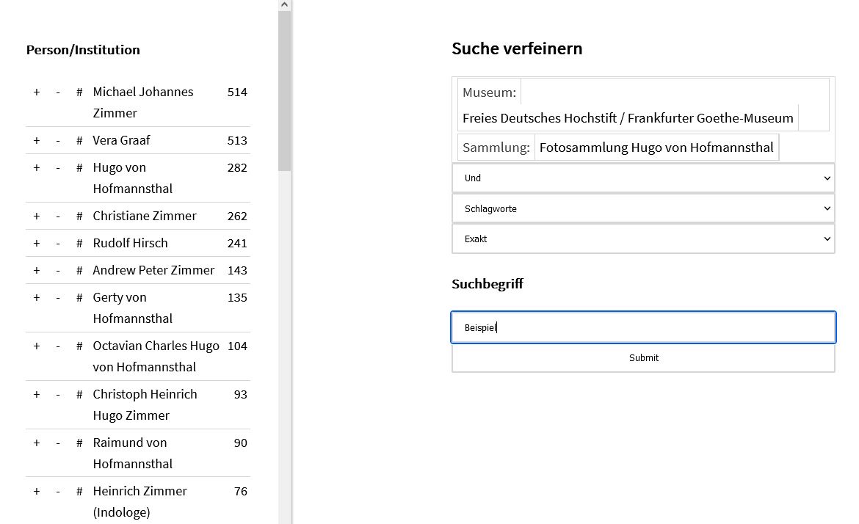Viewport: 859px width, 524px height.
Task: Click # beside Gerty von Hofmannsthal
Action: (x=79, y=298)
